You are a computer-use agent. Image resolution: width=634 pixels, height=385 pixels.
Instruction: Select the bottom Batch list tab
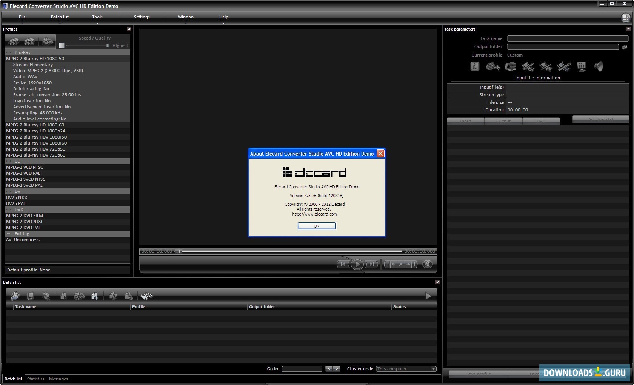click(x=13, y=379)
